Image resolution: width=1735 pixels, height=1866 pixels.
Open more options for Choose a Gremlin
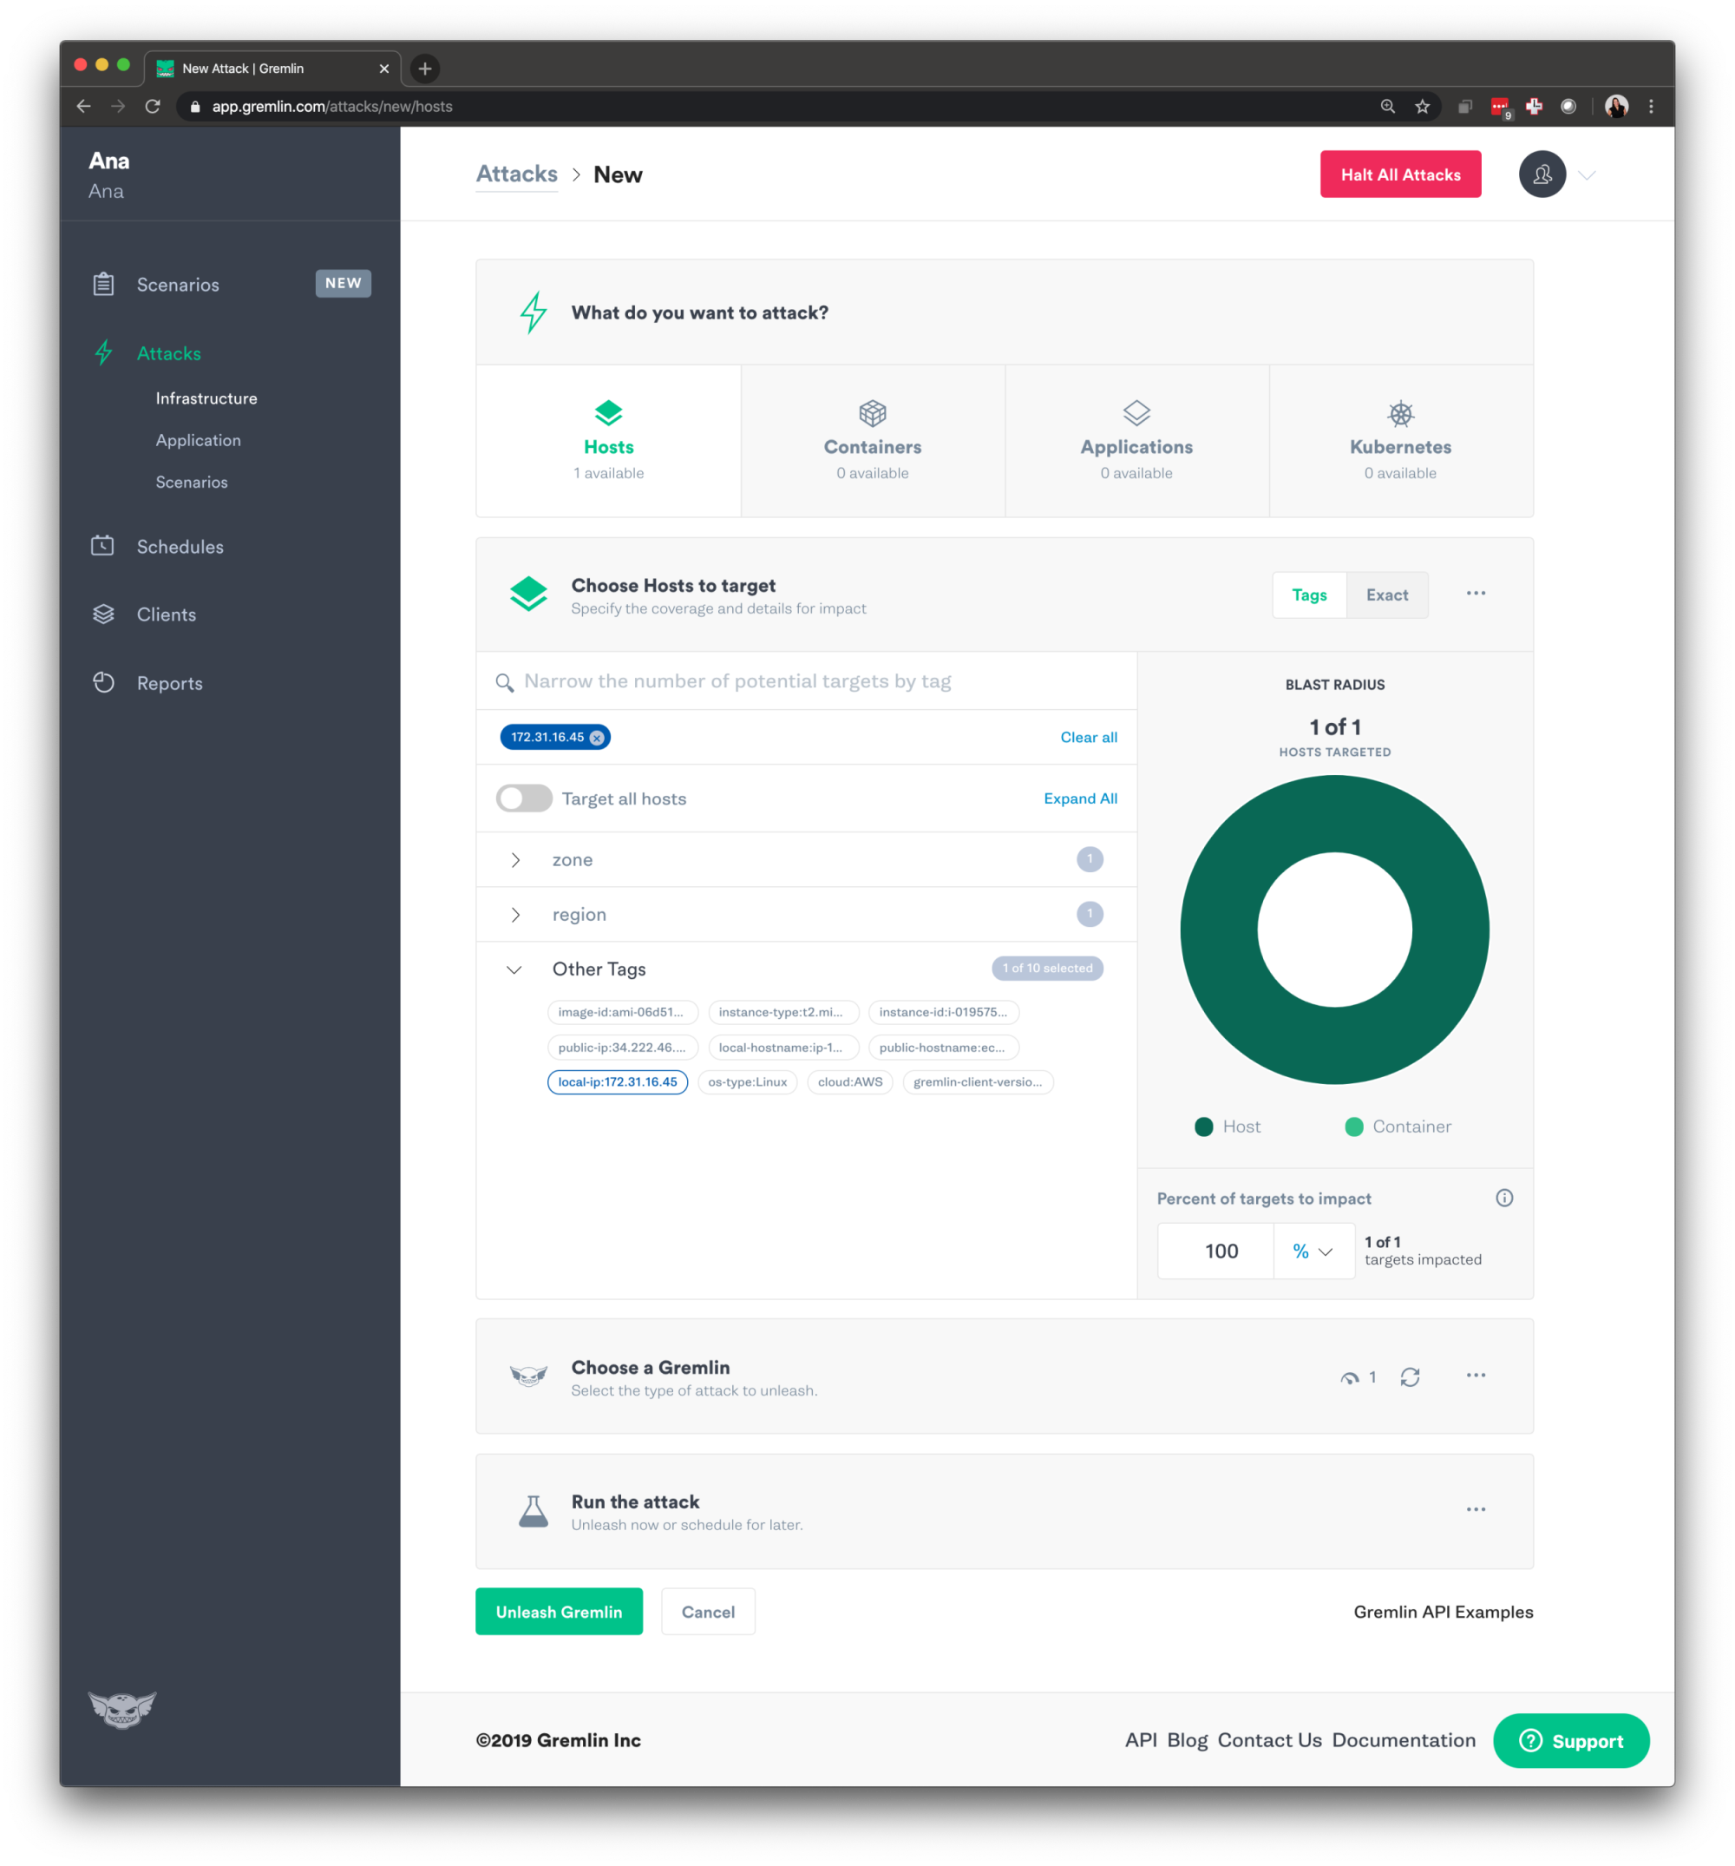pos(1475,1375)
